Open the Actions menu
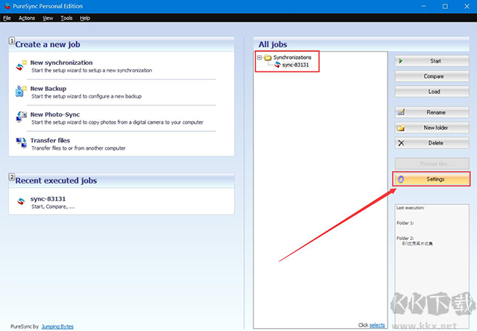Viewport: 477px width, 331px height. pos(27,18)
